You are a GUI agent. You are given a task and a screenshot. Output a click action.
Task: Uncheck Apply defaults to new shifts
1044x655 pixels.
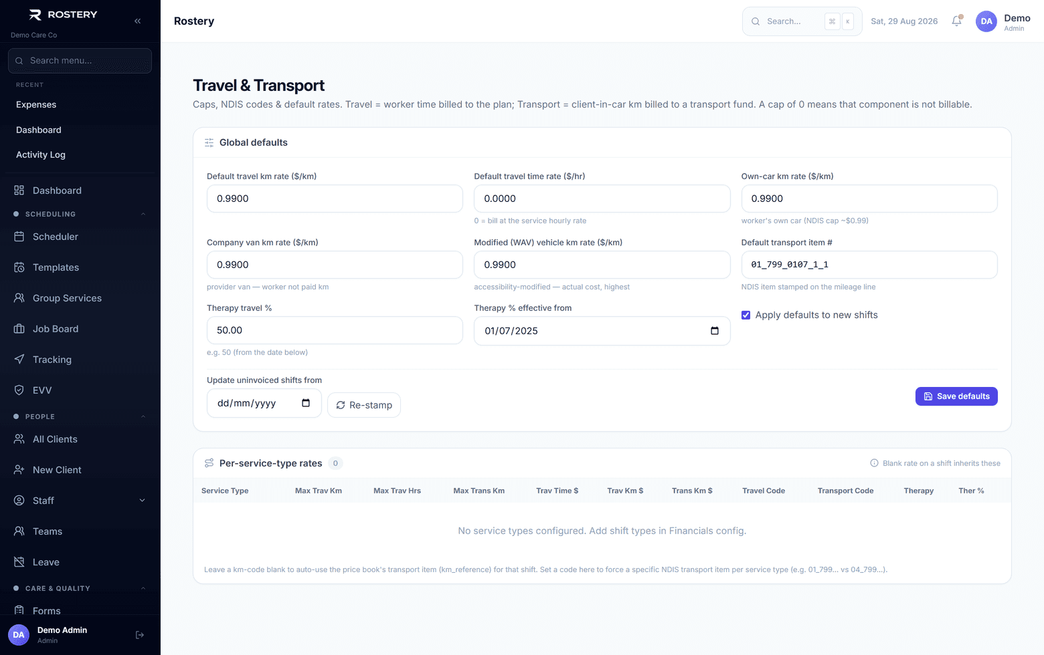click(746, 315)
